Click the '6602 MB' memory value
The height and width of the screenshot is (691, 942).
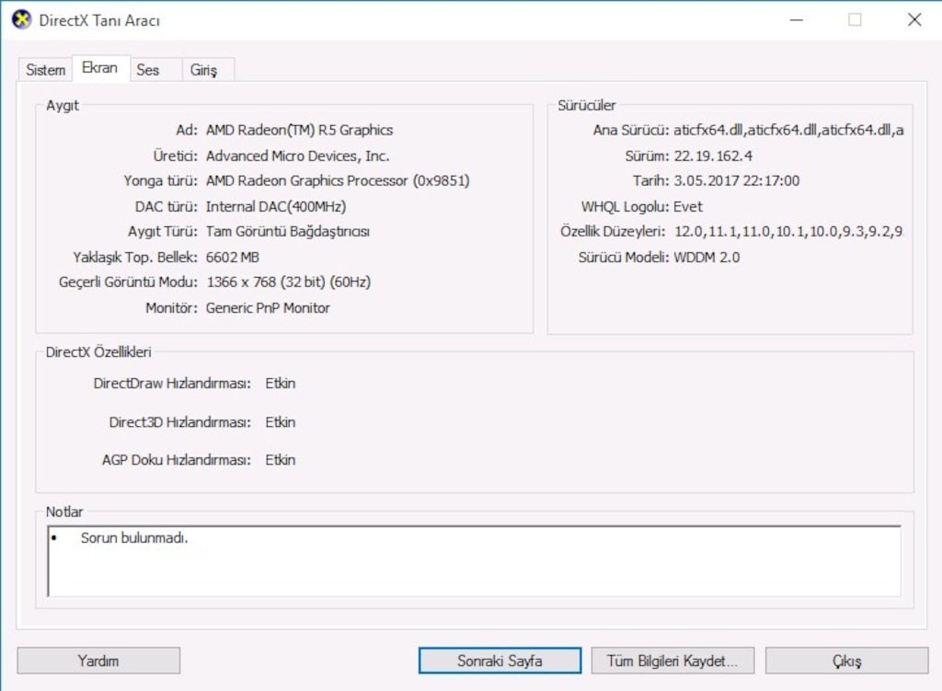click(233, 258)
